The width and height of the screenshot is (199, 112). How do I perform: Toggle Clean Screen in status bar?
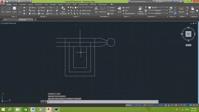pos(194,105)
